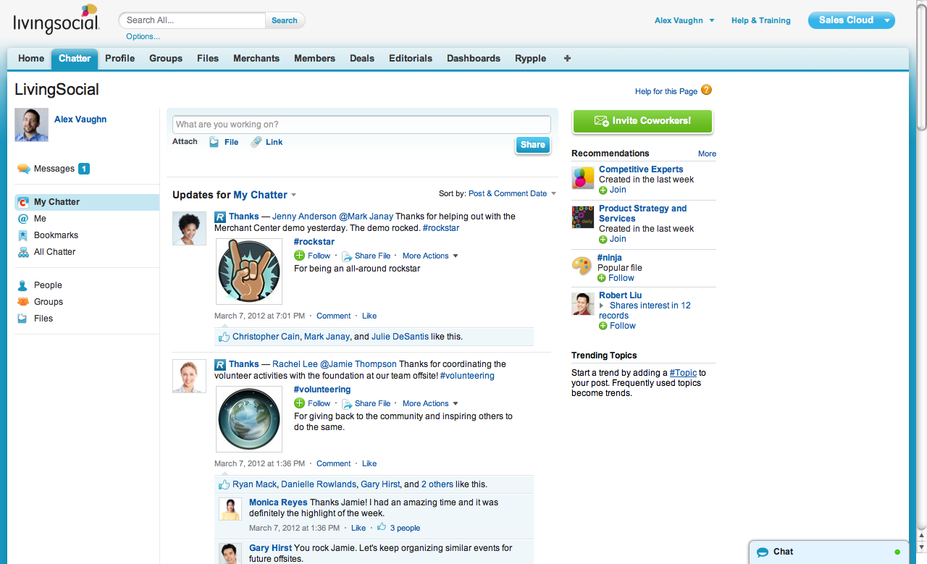Click the LivingSocial logo

(x=56, y=19)
